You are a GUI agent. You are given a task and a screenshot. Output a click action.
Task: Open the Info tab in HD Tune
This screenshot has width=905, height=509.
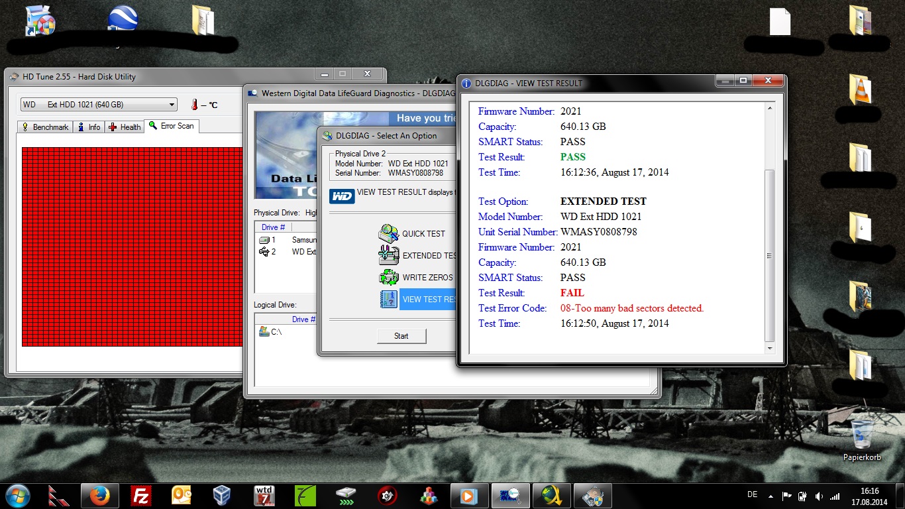click(89, 127)
